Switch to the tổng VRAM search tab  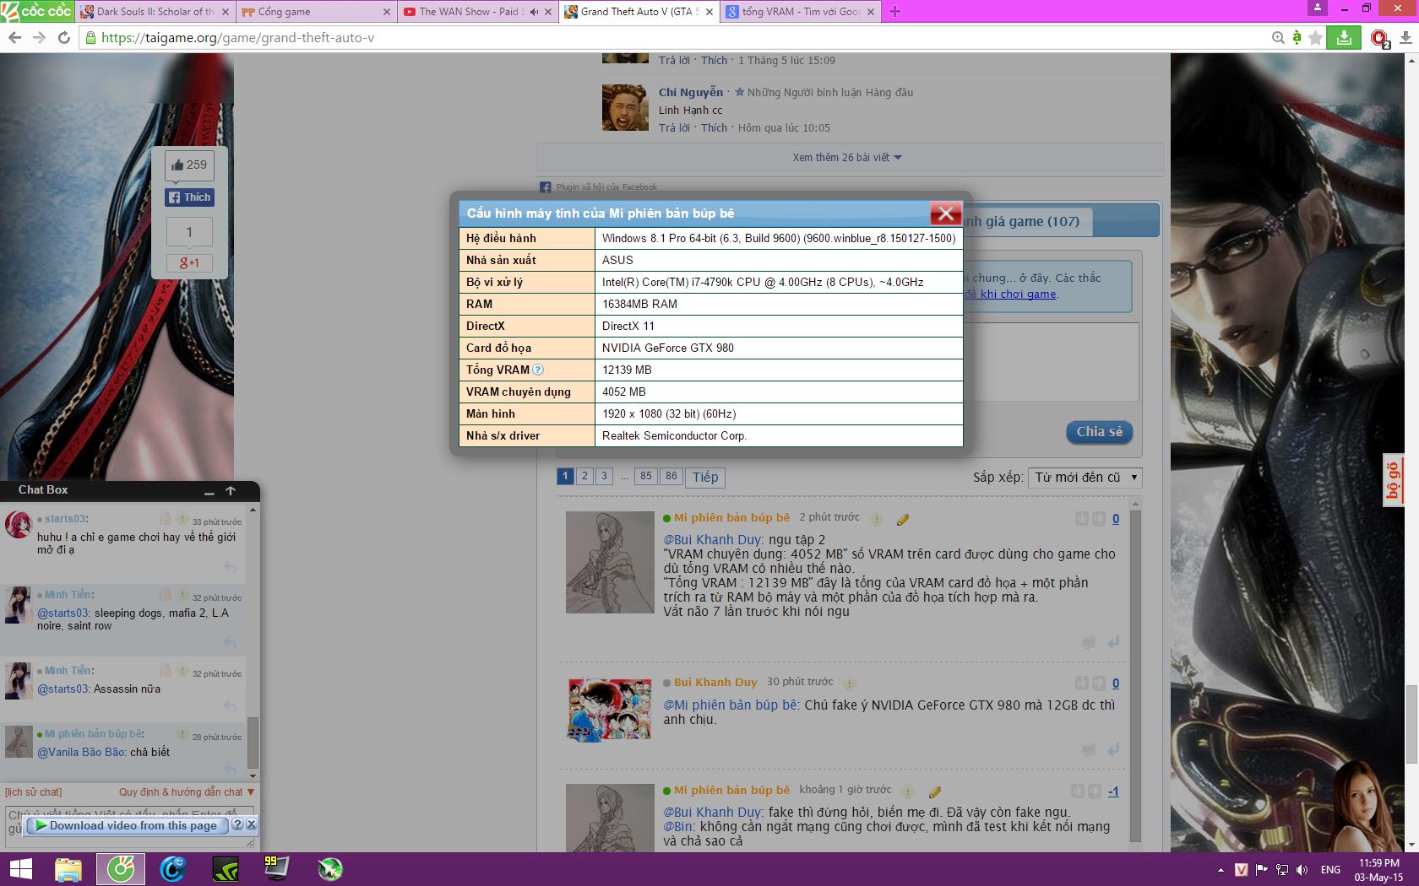800,12
